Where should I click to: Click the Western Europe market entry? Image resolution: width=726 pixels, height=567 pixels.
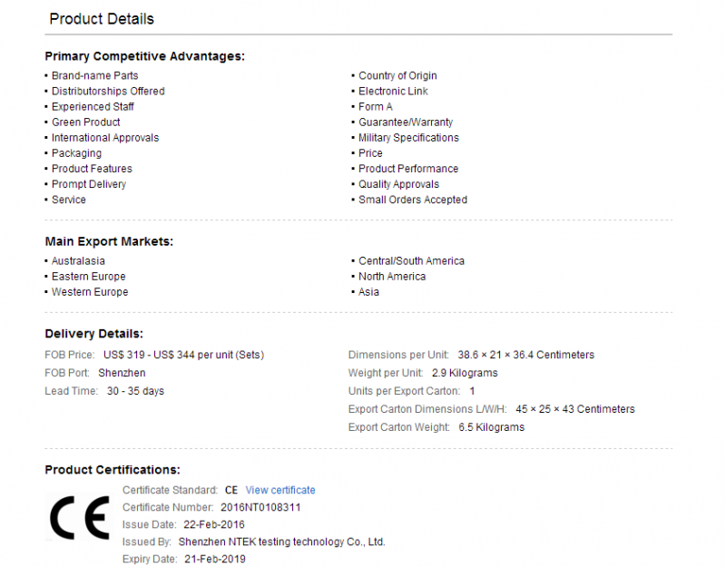[90, 292]
